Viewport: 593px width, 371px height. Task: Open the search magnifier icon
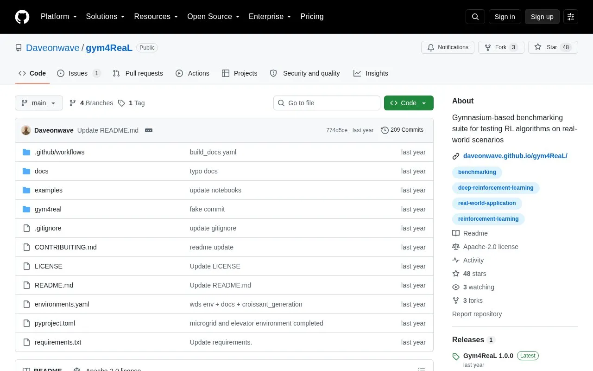(475, 17)
